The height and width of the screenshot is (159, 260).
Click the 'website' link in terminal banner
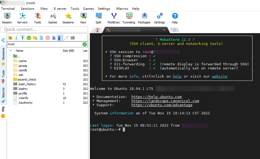219,77
